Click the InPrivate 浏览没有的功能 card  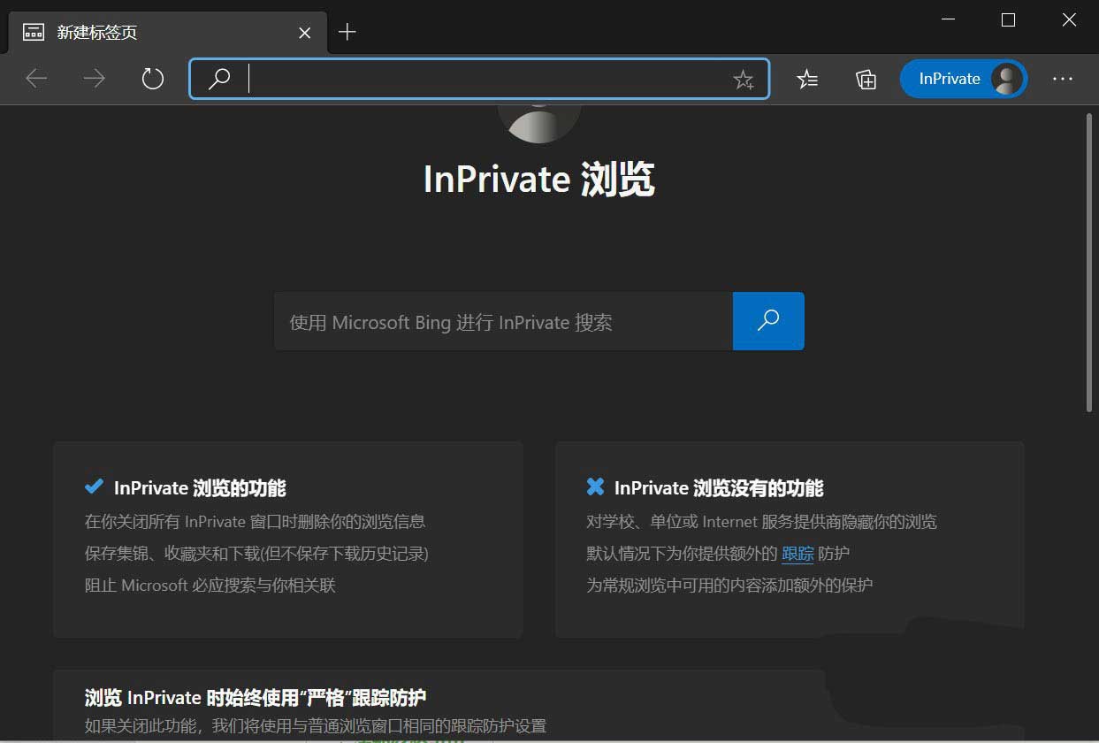click(x=790, y=540)
